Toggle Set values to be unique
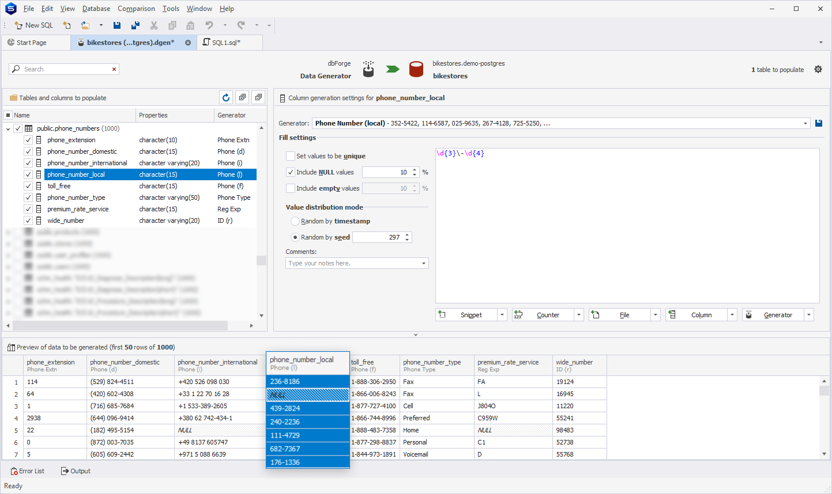 [x=291, y=156]
